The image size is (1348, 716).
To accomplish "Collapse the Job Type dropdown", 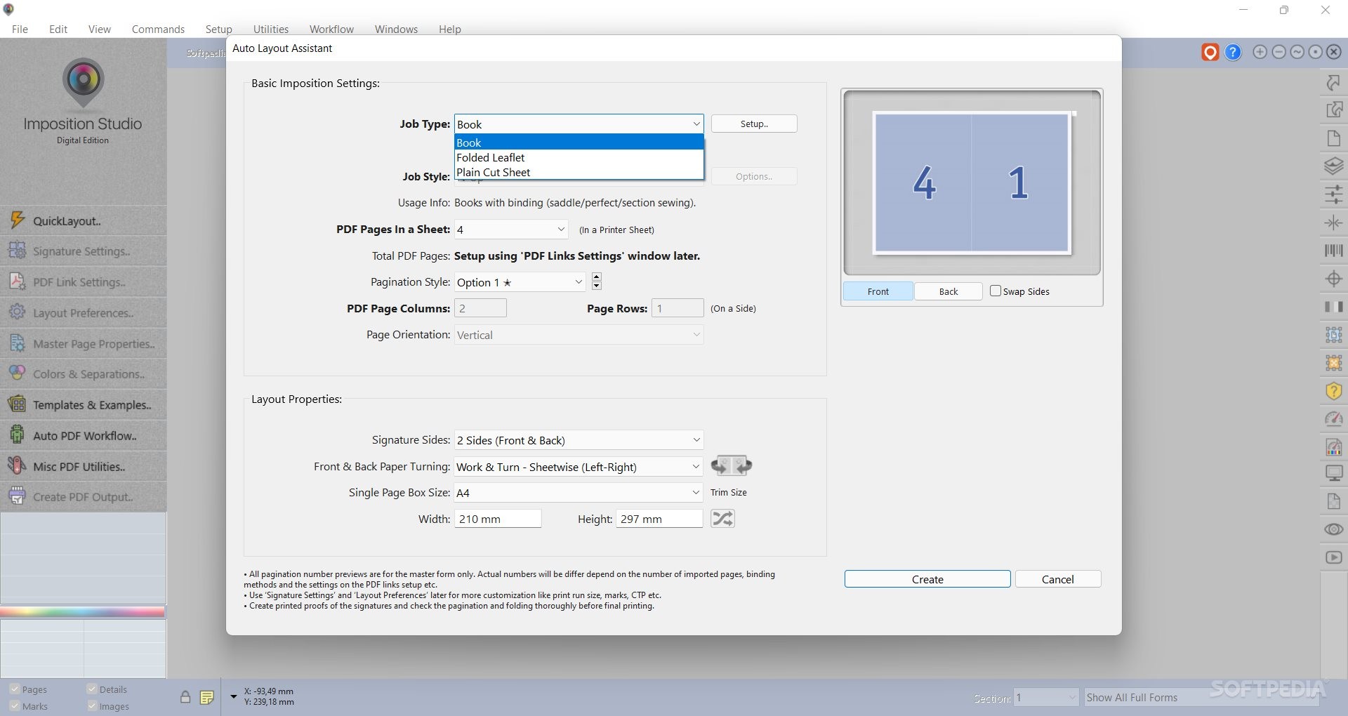I will (x=696, y=124).
